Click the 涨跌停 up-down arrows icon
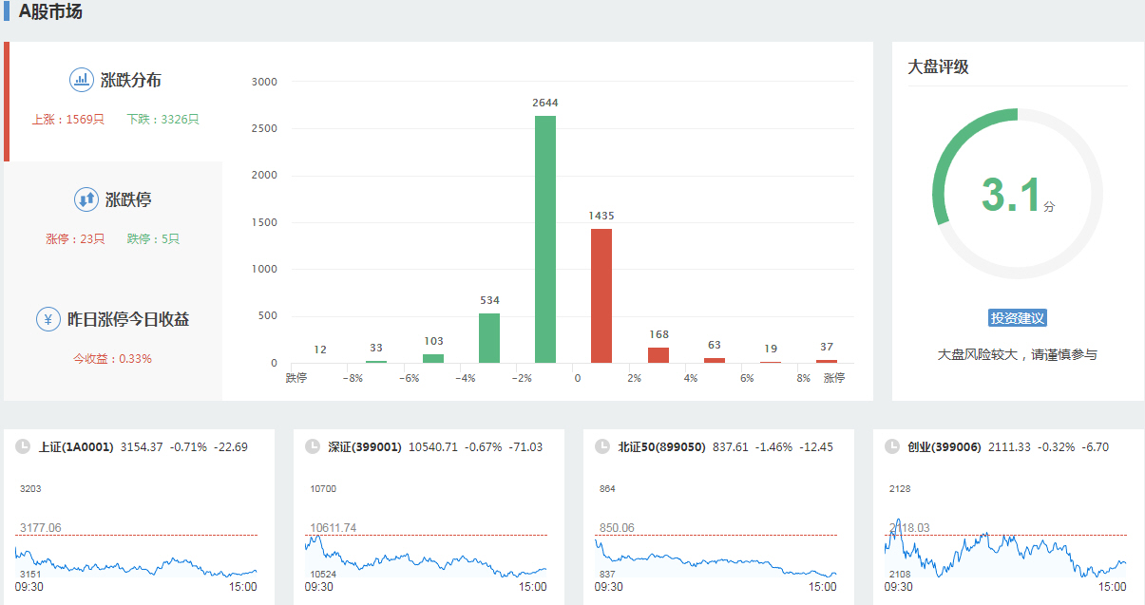The width and height of the screenshot is (1145, 605). pos(86,199)
